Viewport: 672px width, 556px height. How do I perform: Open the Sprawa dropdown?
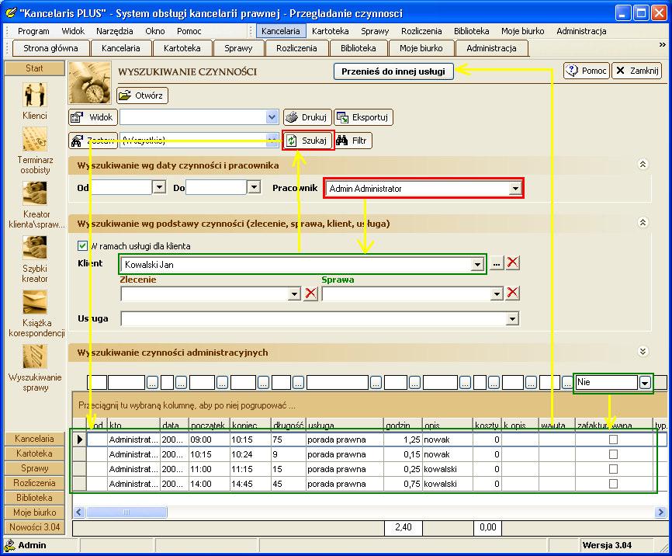[x=497, y=294]
